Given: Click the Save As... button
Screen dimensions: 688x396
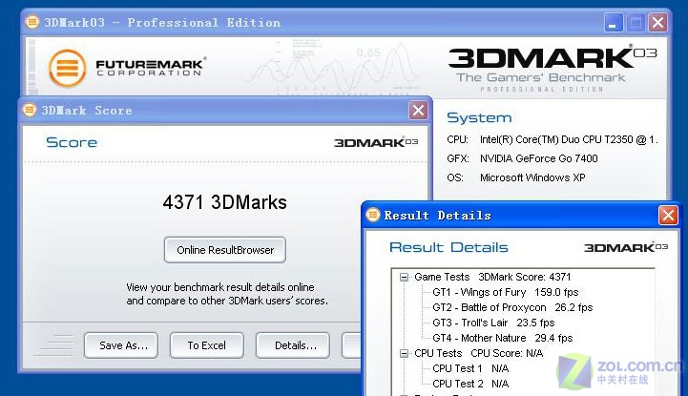Looking at the screenshot, I should pos(121,345).
